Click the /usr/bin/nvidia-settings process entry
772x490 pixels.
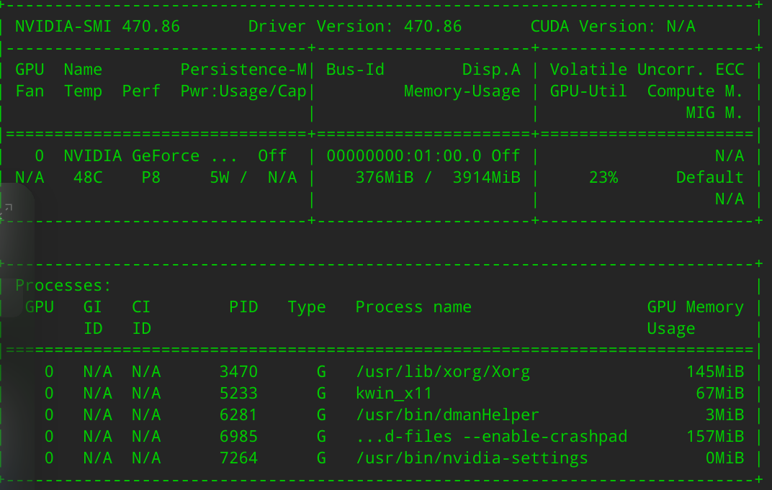472,458
